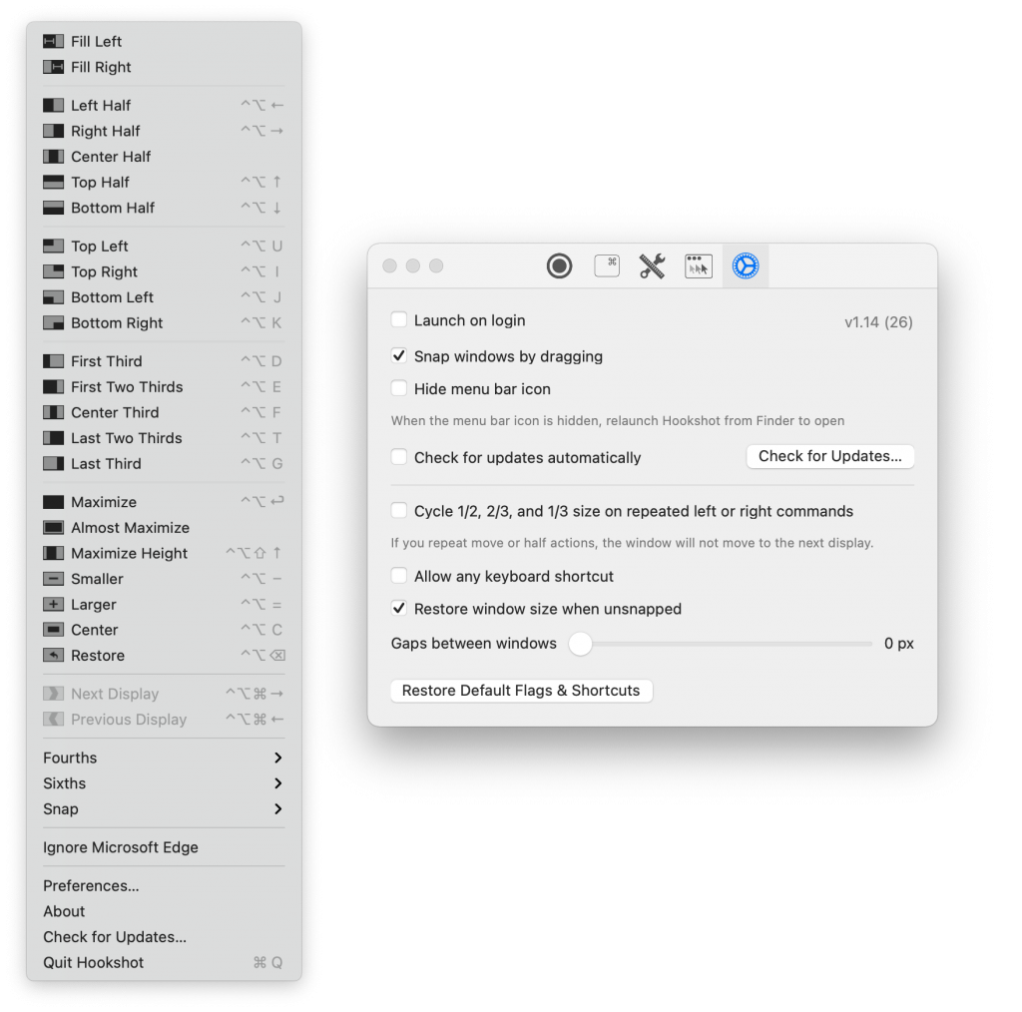The height and width of the screenshot is (1012, 1022).
Task: Enable cycling sizes on repeated commands
Action: click(x=399, y=510)
